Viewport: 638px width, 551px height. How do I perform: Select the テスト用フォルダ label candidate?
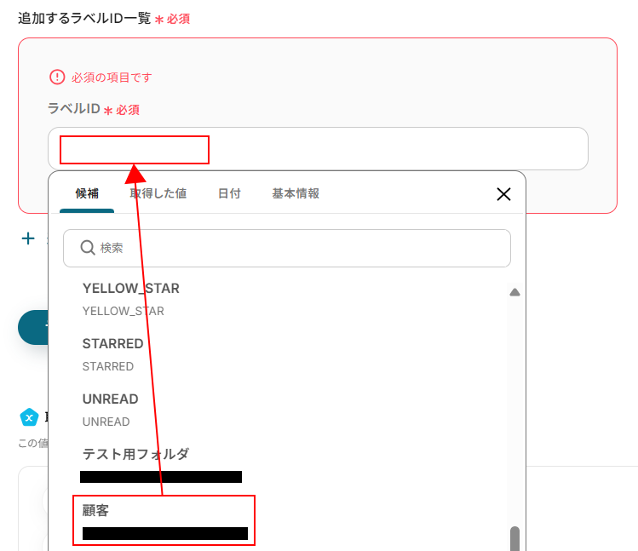(x=161, y=464)
